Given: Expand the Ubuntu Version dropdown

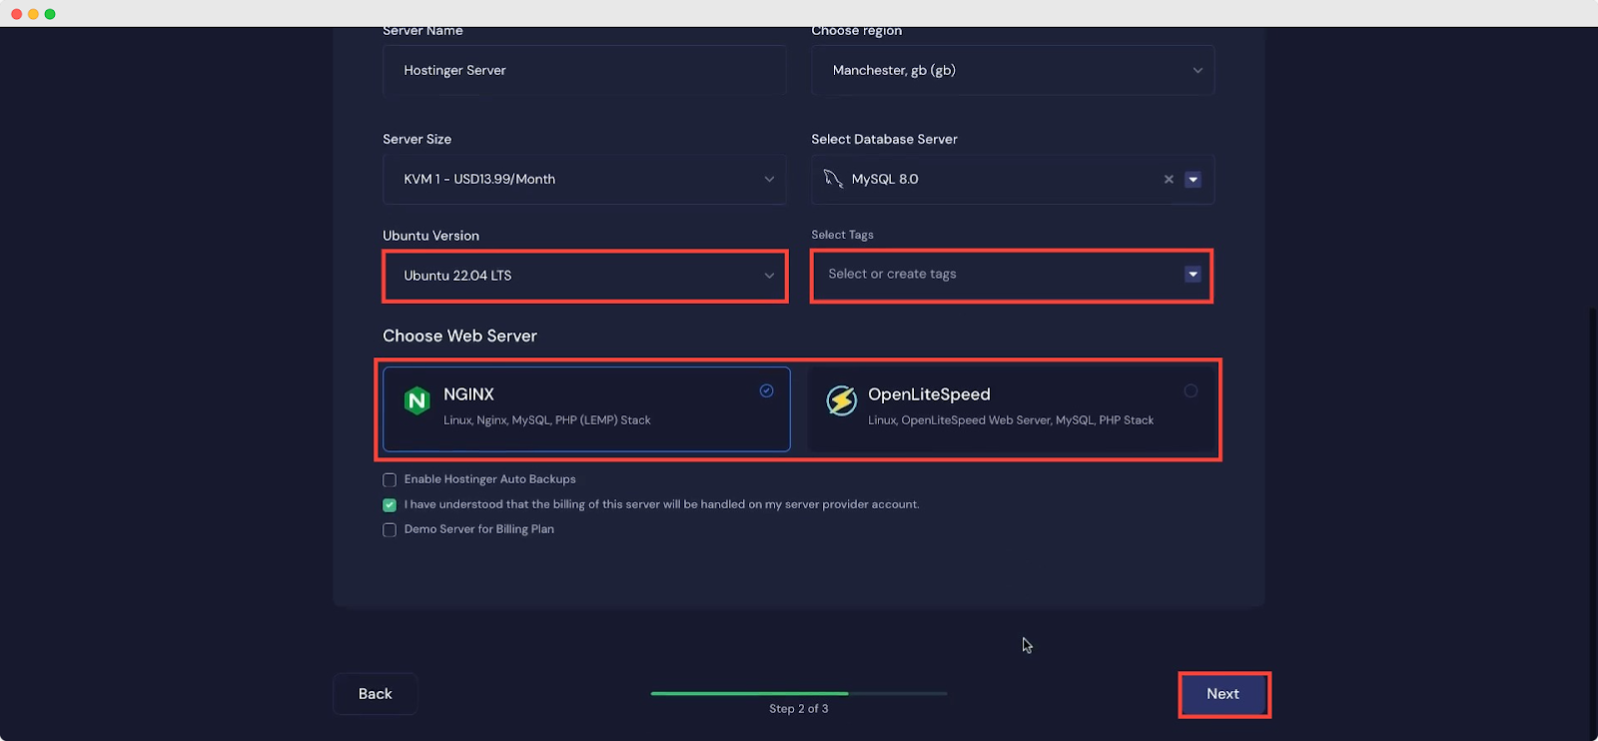Looking at the screenshot, I should pyautogui.click(x=585, y=276).
